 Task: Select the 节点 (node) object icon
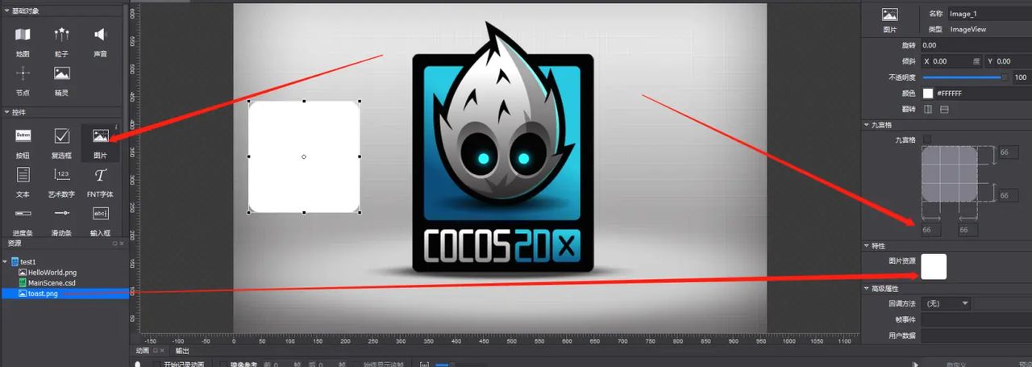[23, 73]
